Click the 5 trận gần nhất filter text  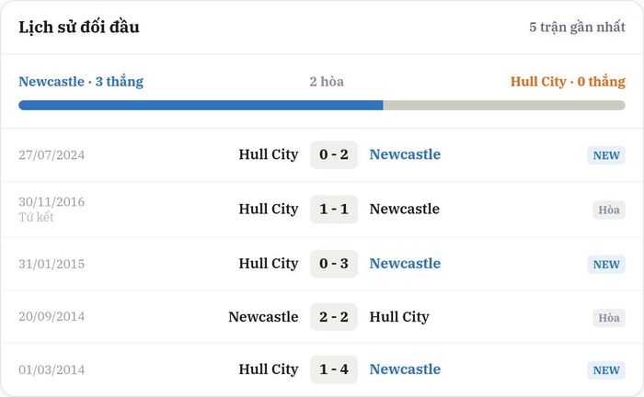click(x=577, y=27)
